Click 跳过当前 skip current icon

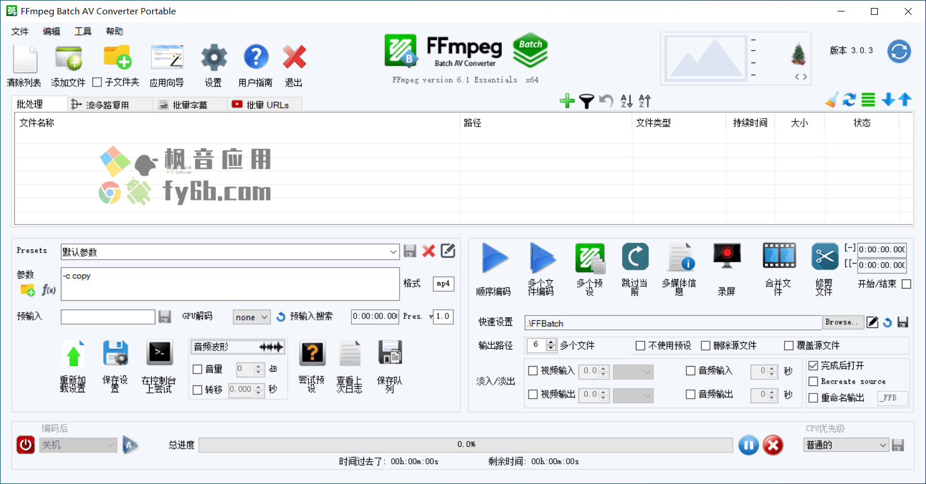click(635, 257)
